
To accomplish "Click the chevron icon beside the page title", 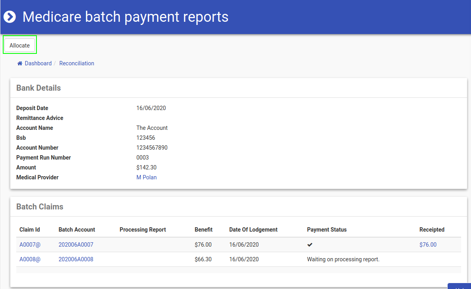I will coord(10,17).
